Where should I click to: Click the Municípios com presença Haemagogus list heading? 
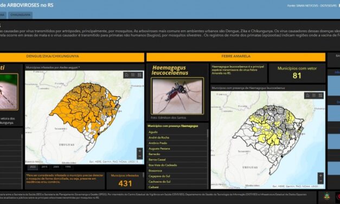point(173,126)
